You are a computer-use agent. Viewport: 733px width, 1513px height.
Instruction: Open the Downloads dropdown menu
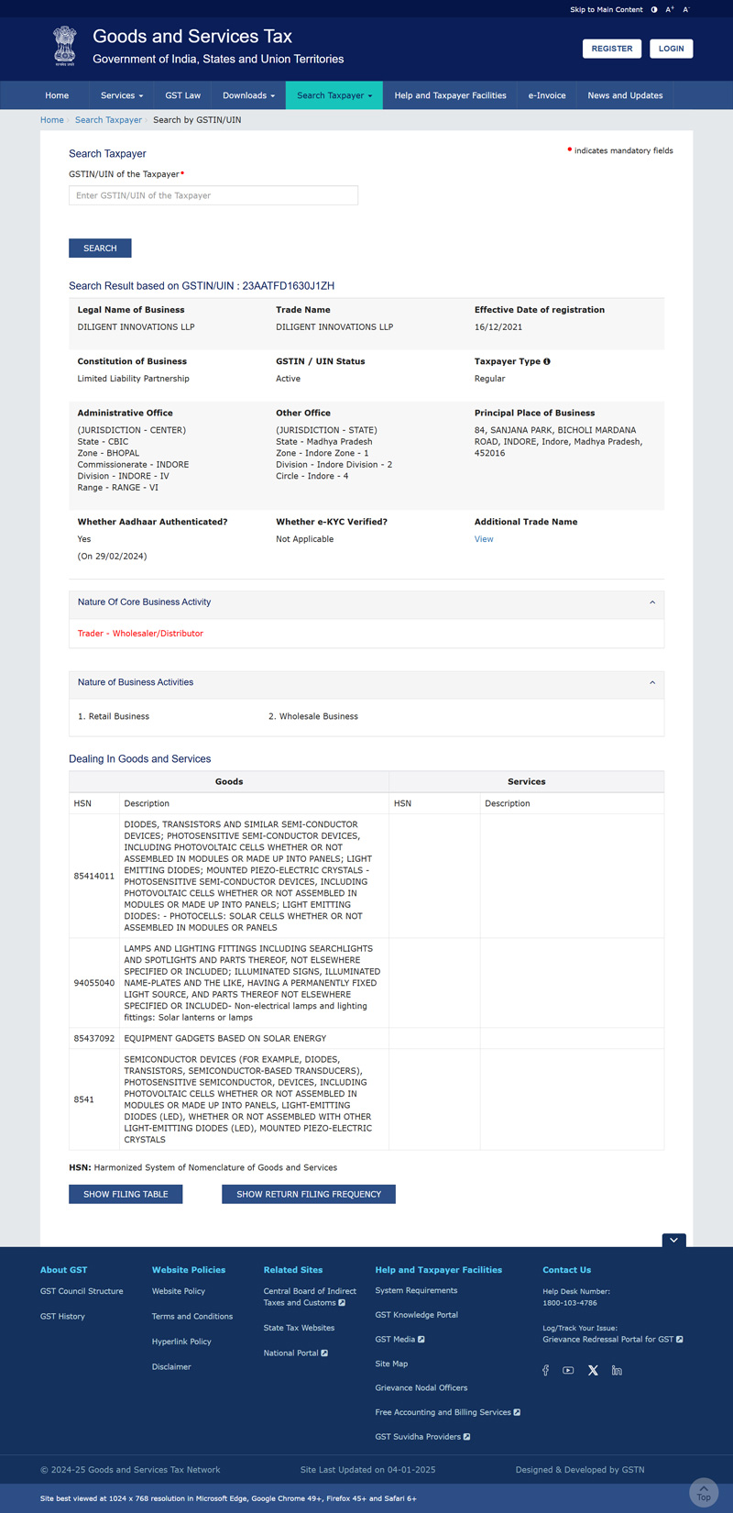click(x=248, y=95)
